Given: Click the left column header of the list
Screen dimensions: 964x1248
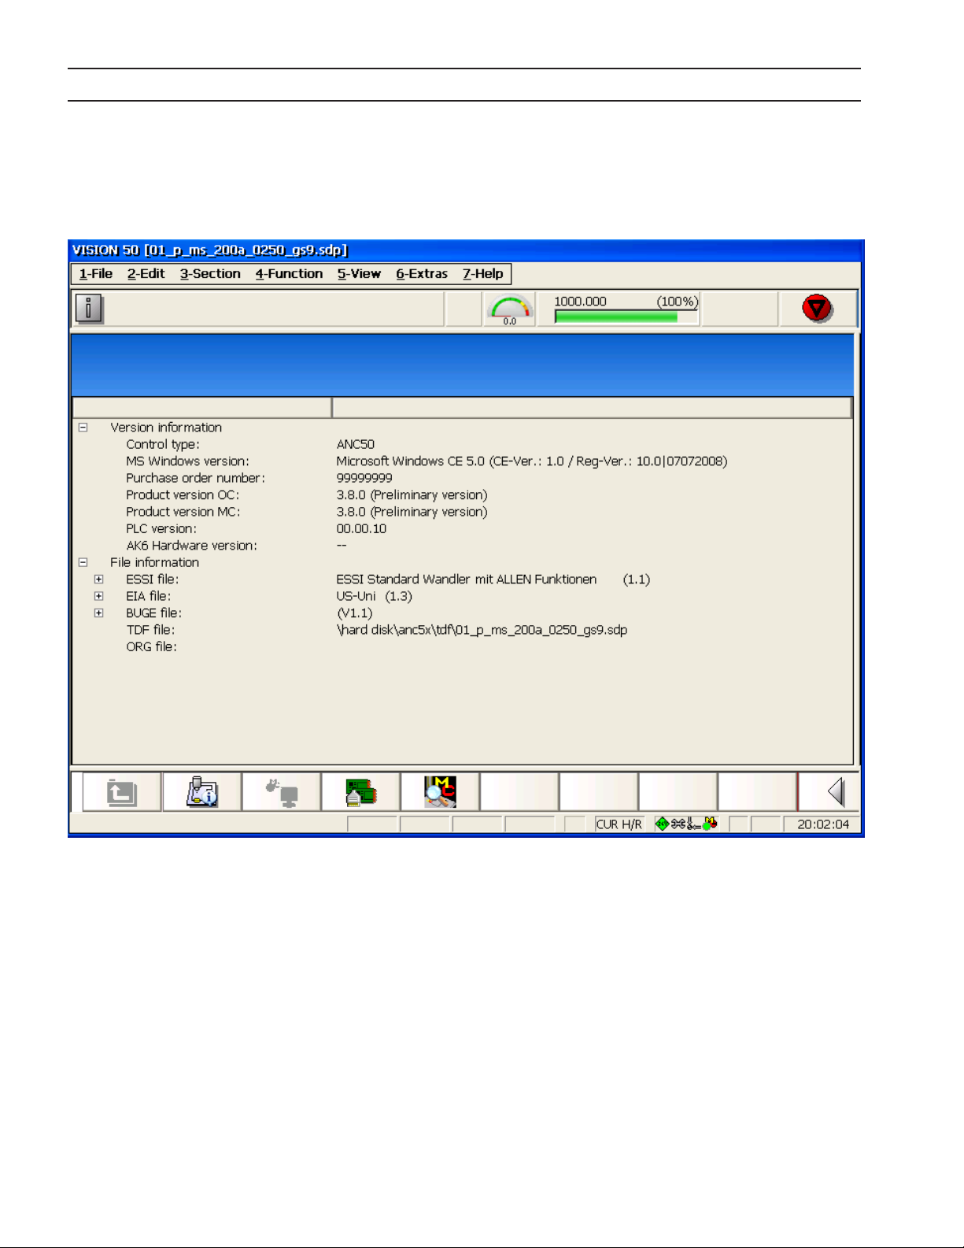Looking at the screenshot, I should pyautogui.click(x=202, y=407).
